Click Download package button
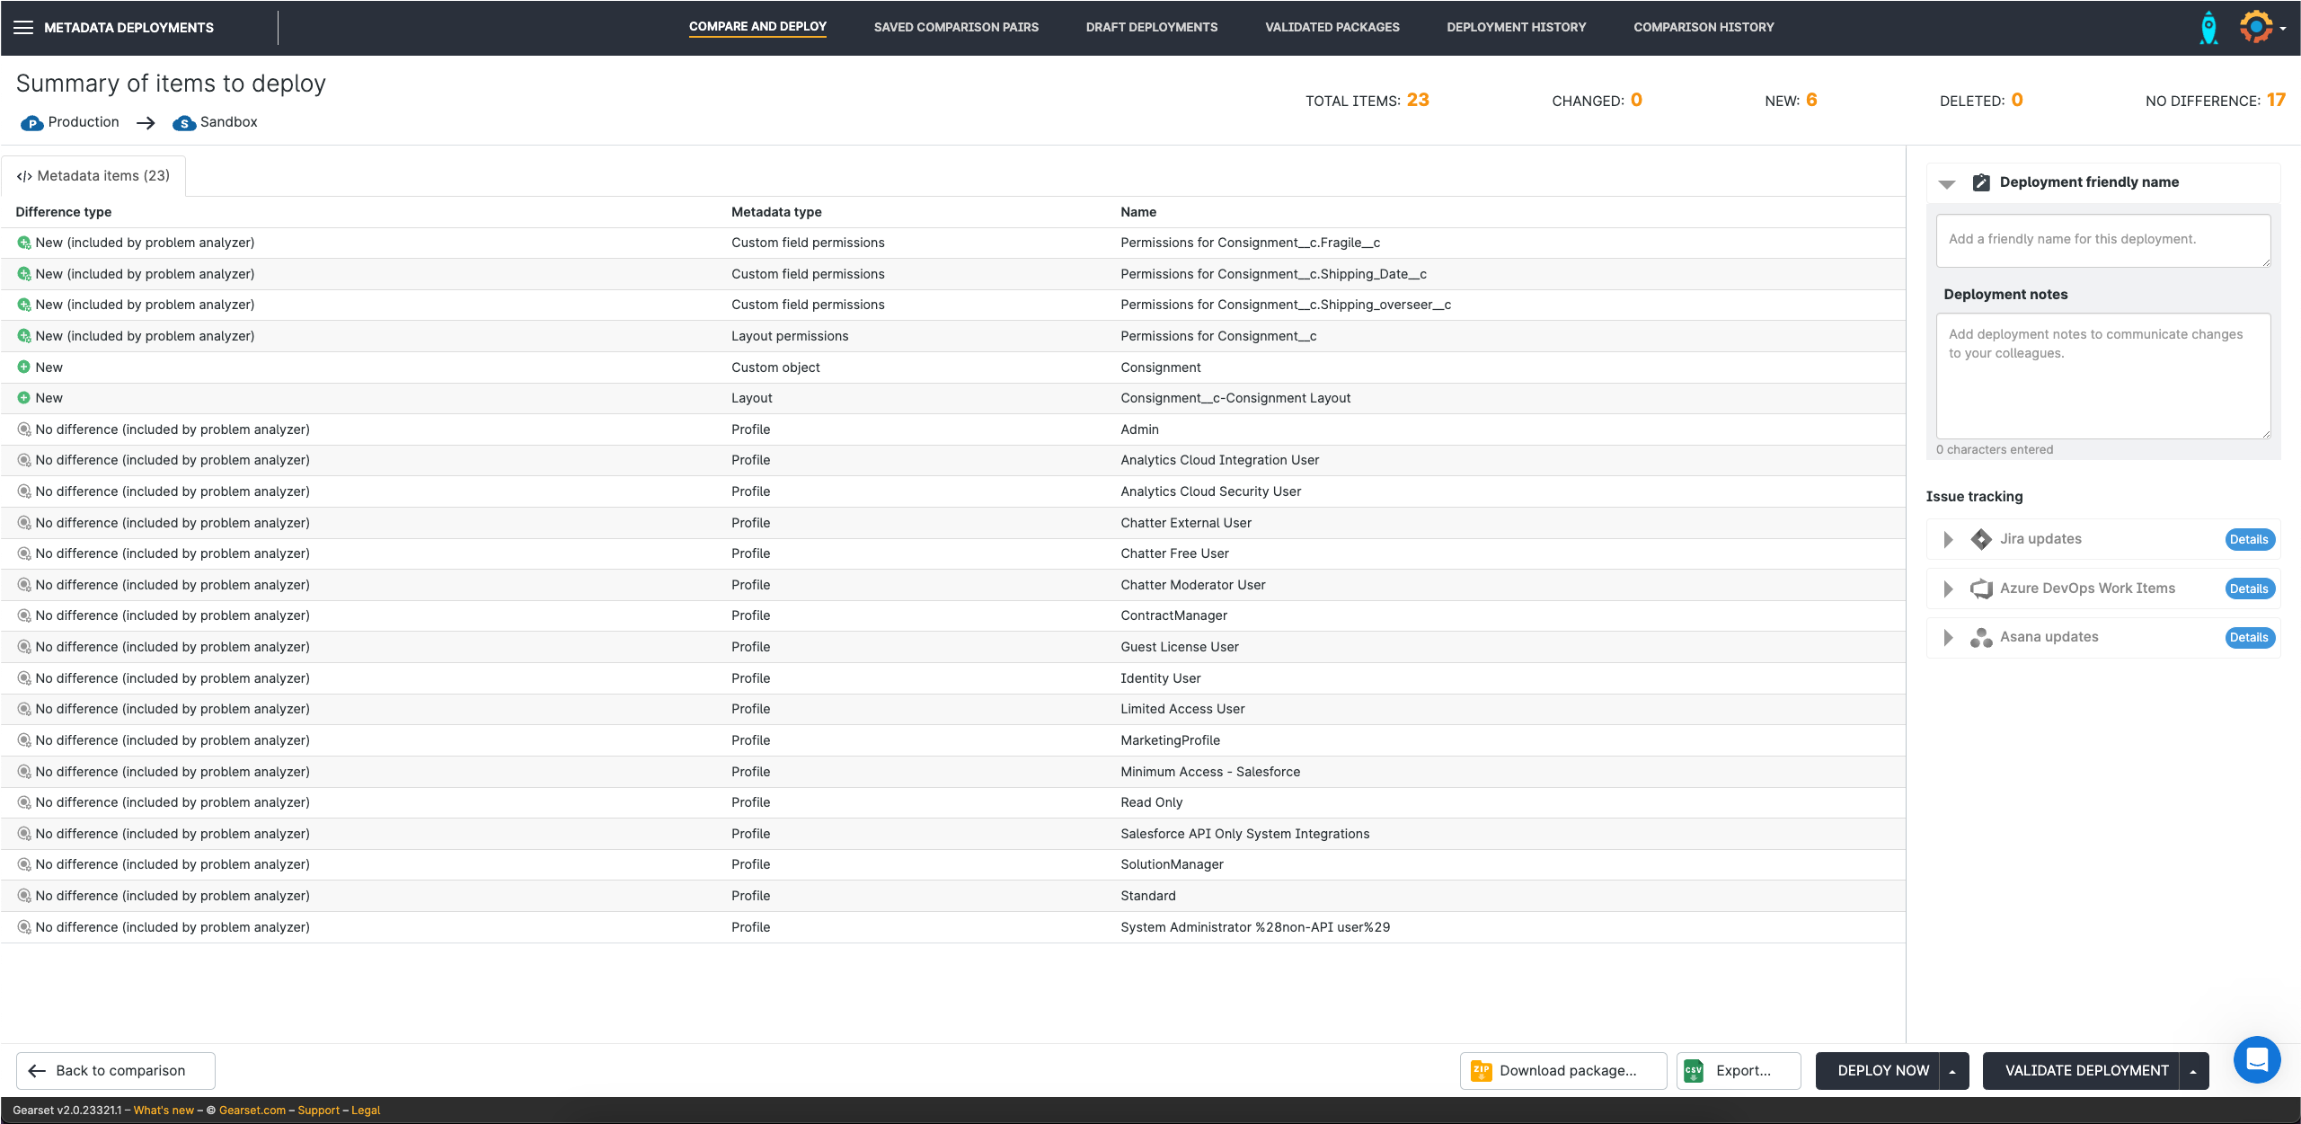 (1562, 1071)
